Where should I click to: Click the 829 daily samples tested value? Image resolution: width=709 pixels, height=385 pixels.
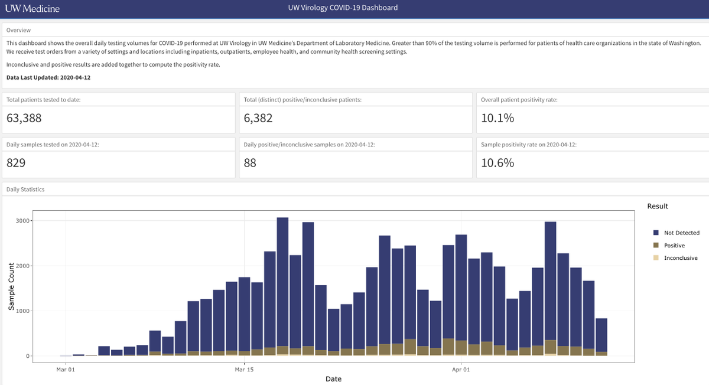[x=16, y=162]
